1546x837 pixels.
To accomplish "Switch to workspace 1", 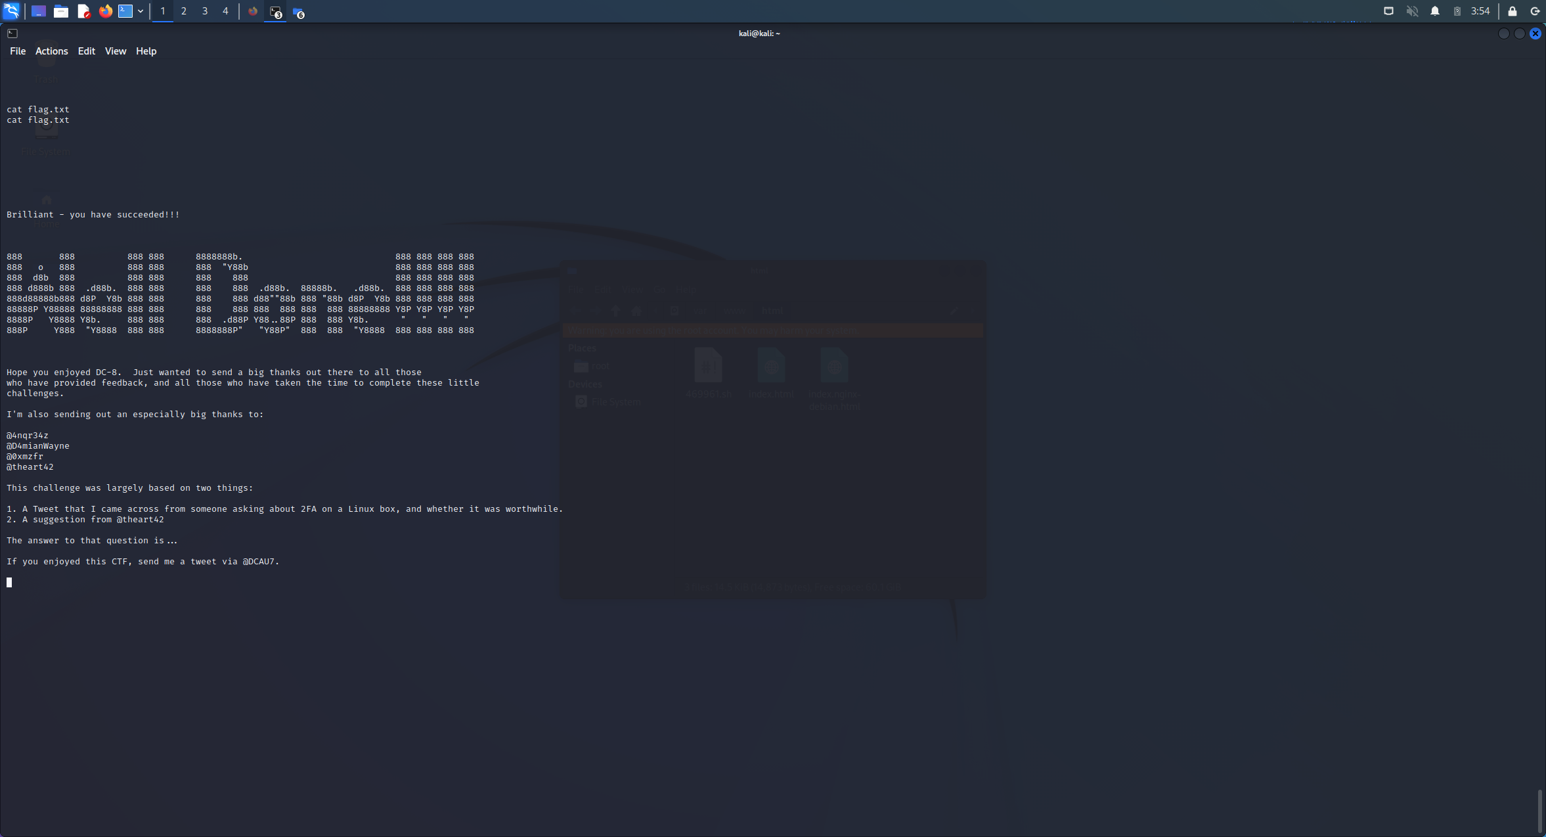I will (163, 11).
